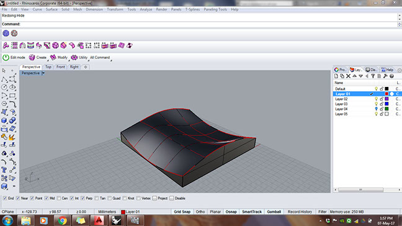Click the checkered T-Splines plane icon
This screenshot has height=226, width=402.
coord(130,46)
